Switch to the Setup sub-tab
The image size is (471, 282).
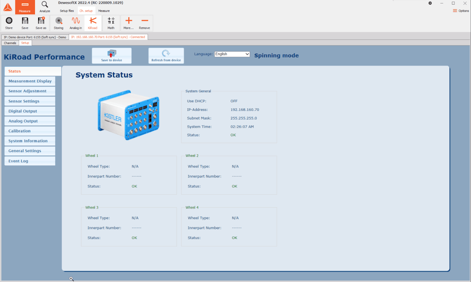click(25, 43)
